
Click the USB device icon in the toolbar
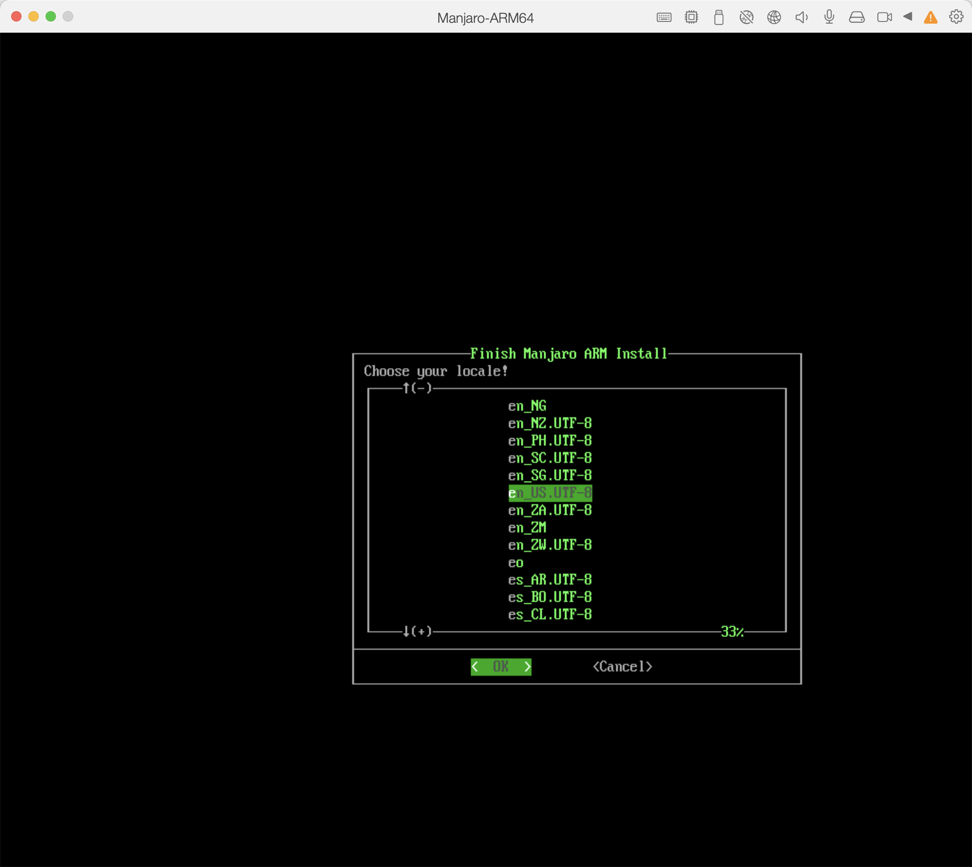(x=719, y=18)
